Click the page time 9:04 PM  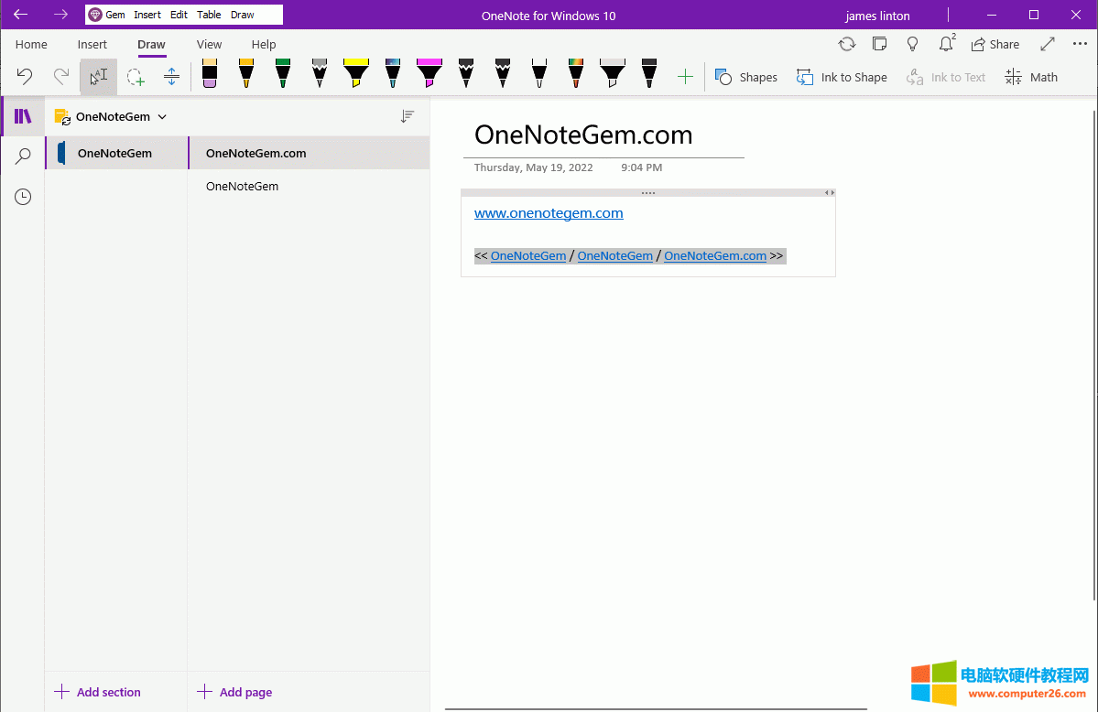641,167
